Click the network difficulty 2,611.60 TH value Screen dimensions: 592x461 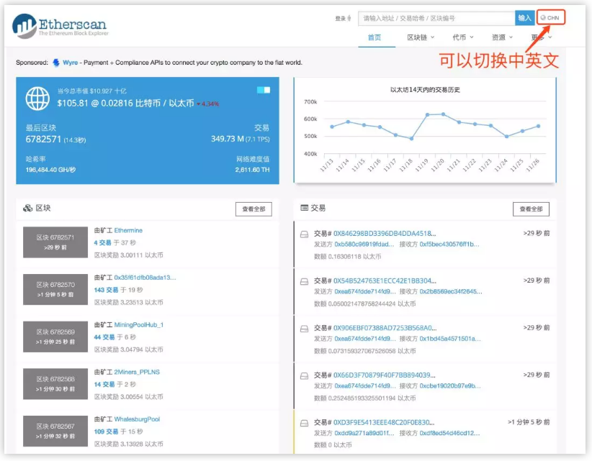[x=252, y=170]
